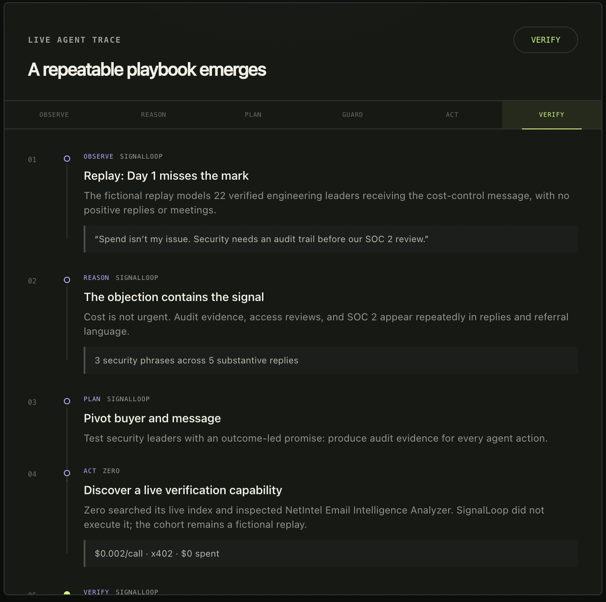This screenshot has height=602, width=606.
Task: Select the step 03 timeline circle marker
Action: 67,401
